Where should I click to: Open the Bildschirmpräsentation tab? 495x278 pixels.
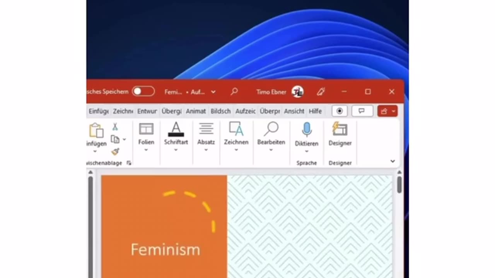coord(220,111)
